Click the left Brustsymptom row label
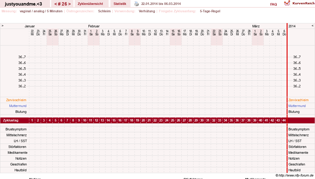315x179 pixels. 16,129
